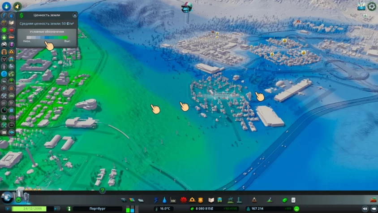Screen dimensions: 378x213
Task: Open the Roads build menu
Action: tap(124, 200)
